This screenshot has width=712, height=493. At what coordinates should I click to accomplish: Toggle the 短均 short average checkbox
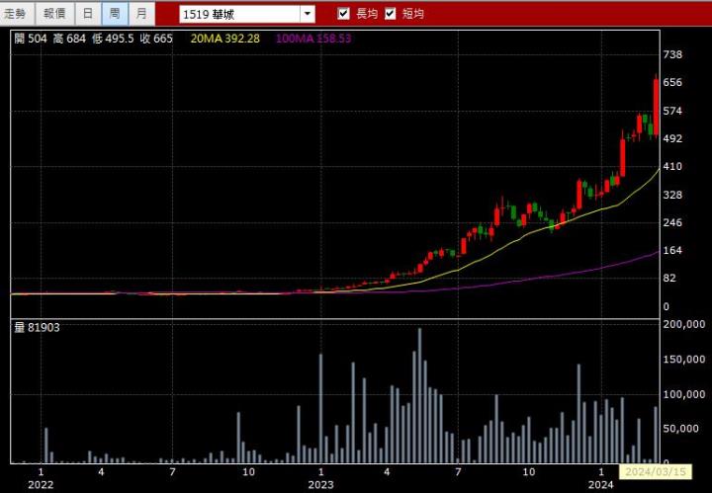click(x=391, y=14)
